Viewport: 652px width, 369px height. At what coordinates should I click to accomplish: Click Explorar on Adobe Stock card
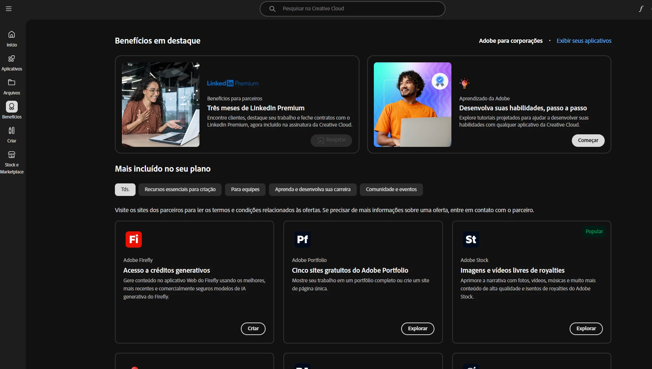586,329
